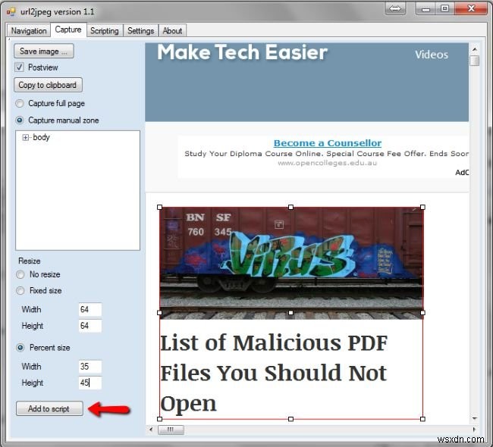Image resolution: width=493 pixels, height=447 pixels.
Task: Choose the Fixed size option
Action: coord(20,291)
